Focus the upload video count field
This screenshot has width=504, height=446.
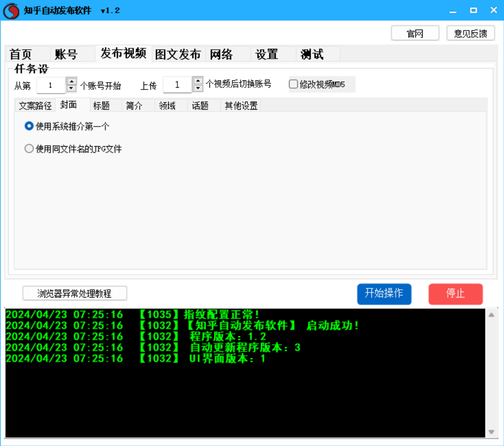(177, 85)
